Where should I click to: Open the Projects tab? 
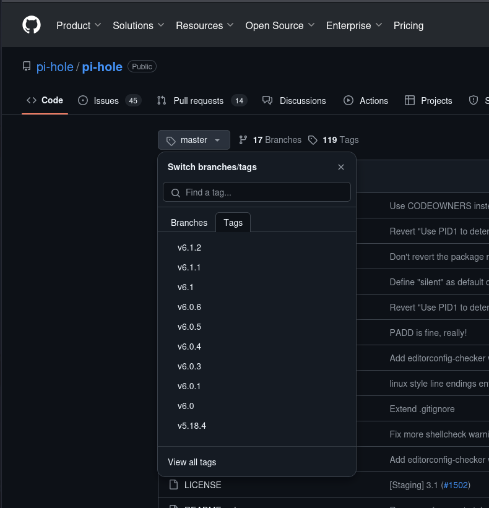point(428,100)
